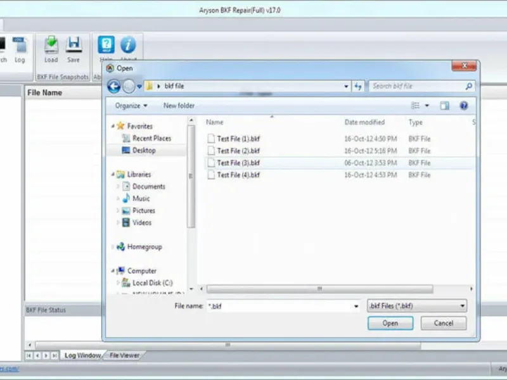Click the main window horizontal scrollbar
This screenshot has width=507, height=380.
(x=228, y=345)
